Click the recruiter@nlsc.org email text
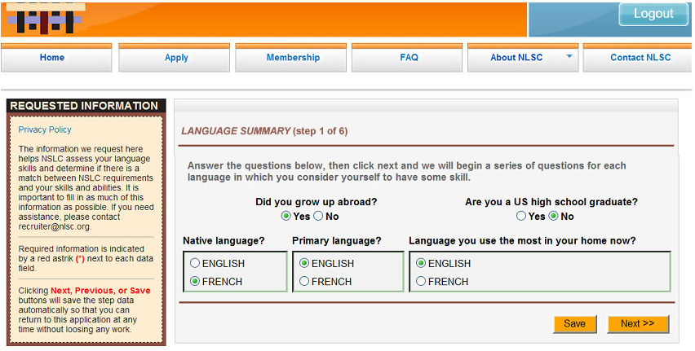The width and height of the screenshot is (695, 351). [55, 226]
